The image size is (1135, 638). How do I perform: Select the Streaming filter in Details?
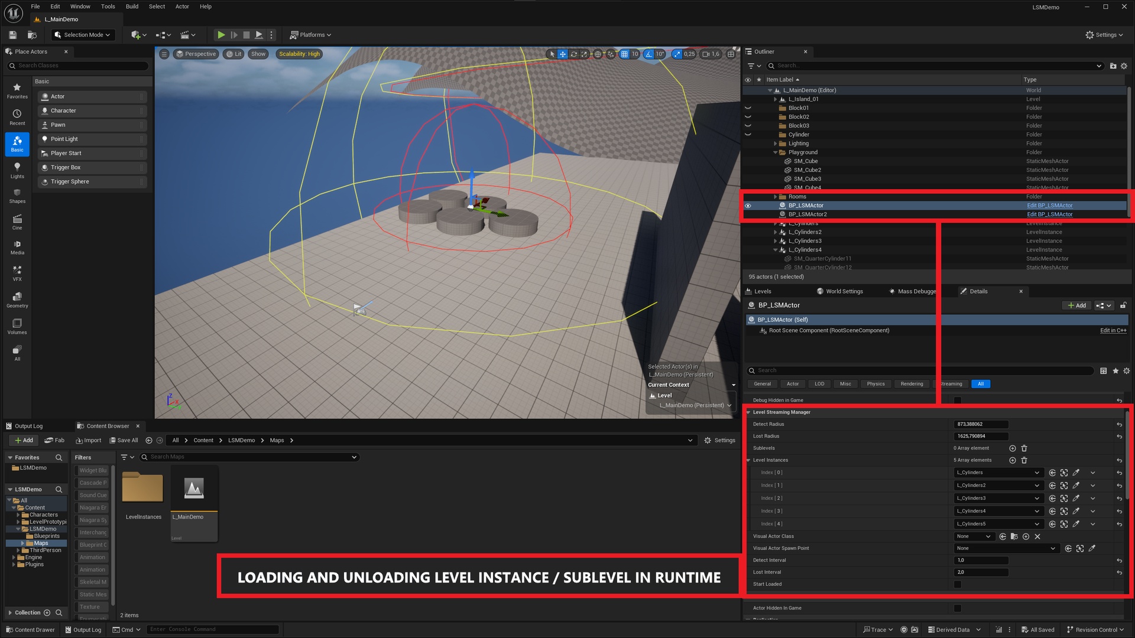point(950,384)
